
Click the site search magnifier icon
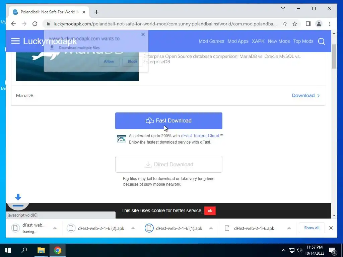pyautogui.click(x=321, y=41)
